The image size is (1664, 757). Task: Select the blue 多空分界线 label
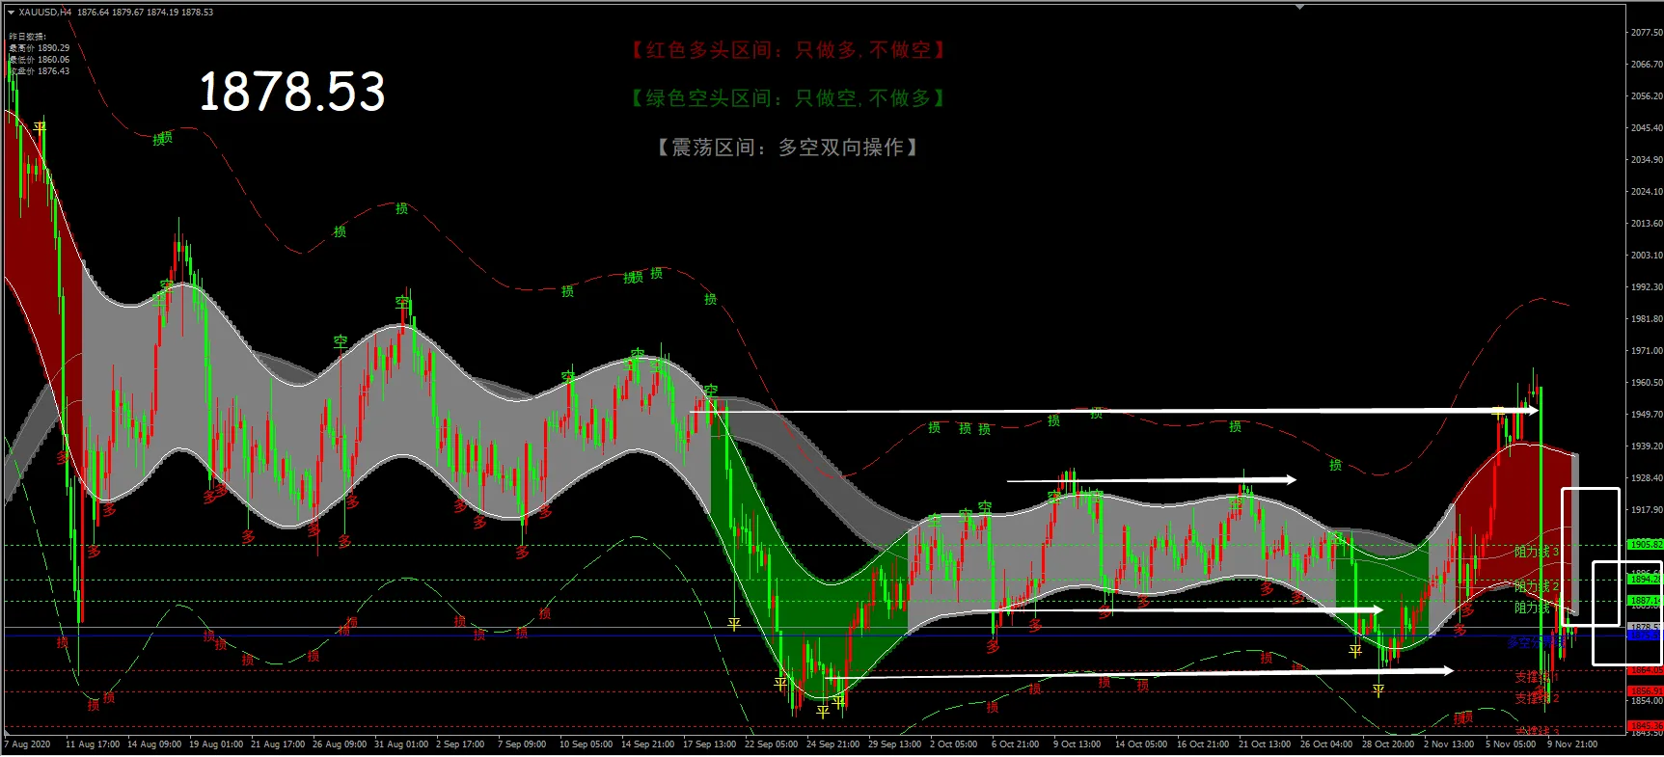pyautogui.click(x=1537, y=641)
